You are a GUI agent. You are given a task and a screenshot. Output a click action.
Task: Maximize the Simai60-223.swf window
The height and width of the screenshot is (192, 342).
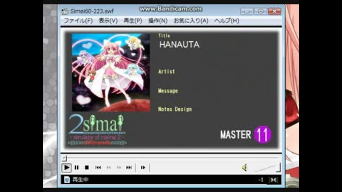click(x=260, y=11)
